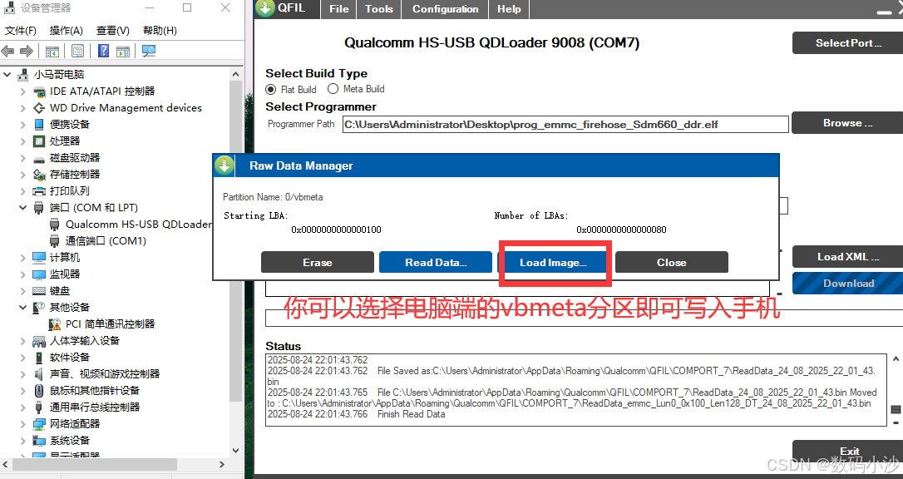Click the Load Image... button
Image resolution: width=903 pixels, height=479 pixels.
pos(553,263)
